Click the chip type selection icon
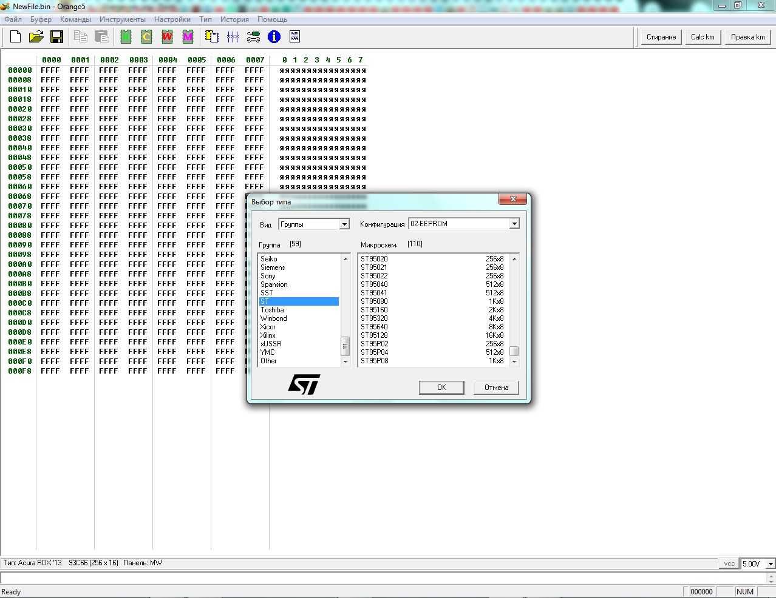 coord(212,37)
